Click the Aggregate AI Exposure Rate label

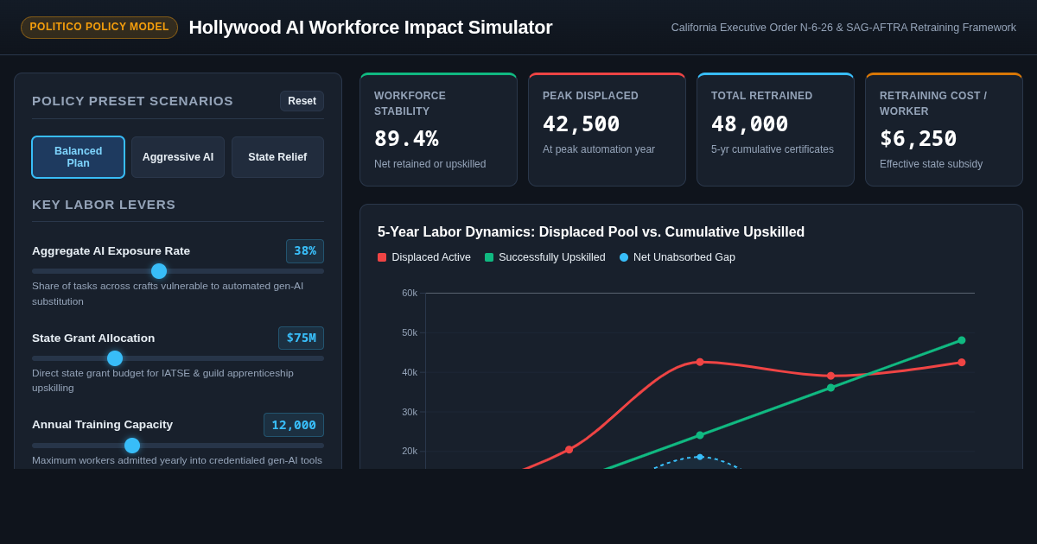pos(111,251)
